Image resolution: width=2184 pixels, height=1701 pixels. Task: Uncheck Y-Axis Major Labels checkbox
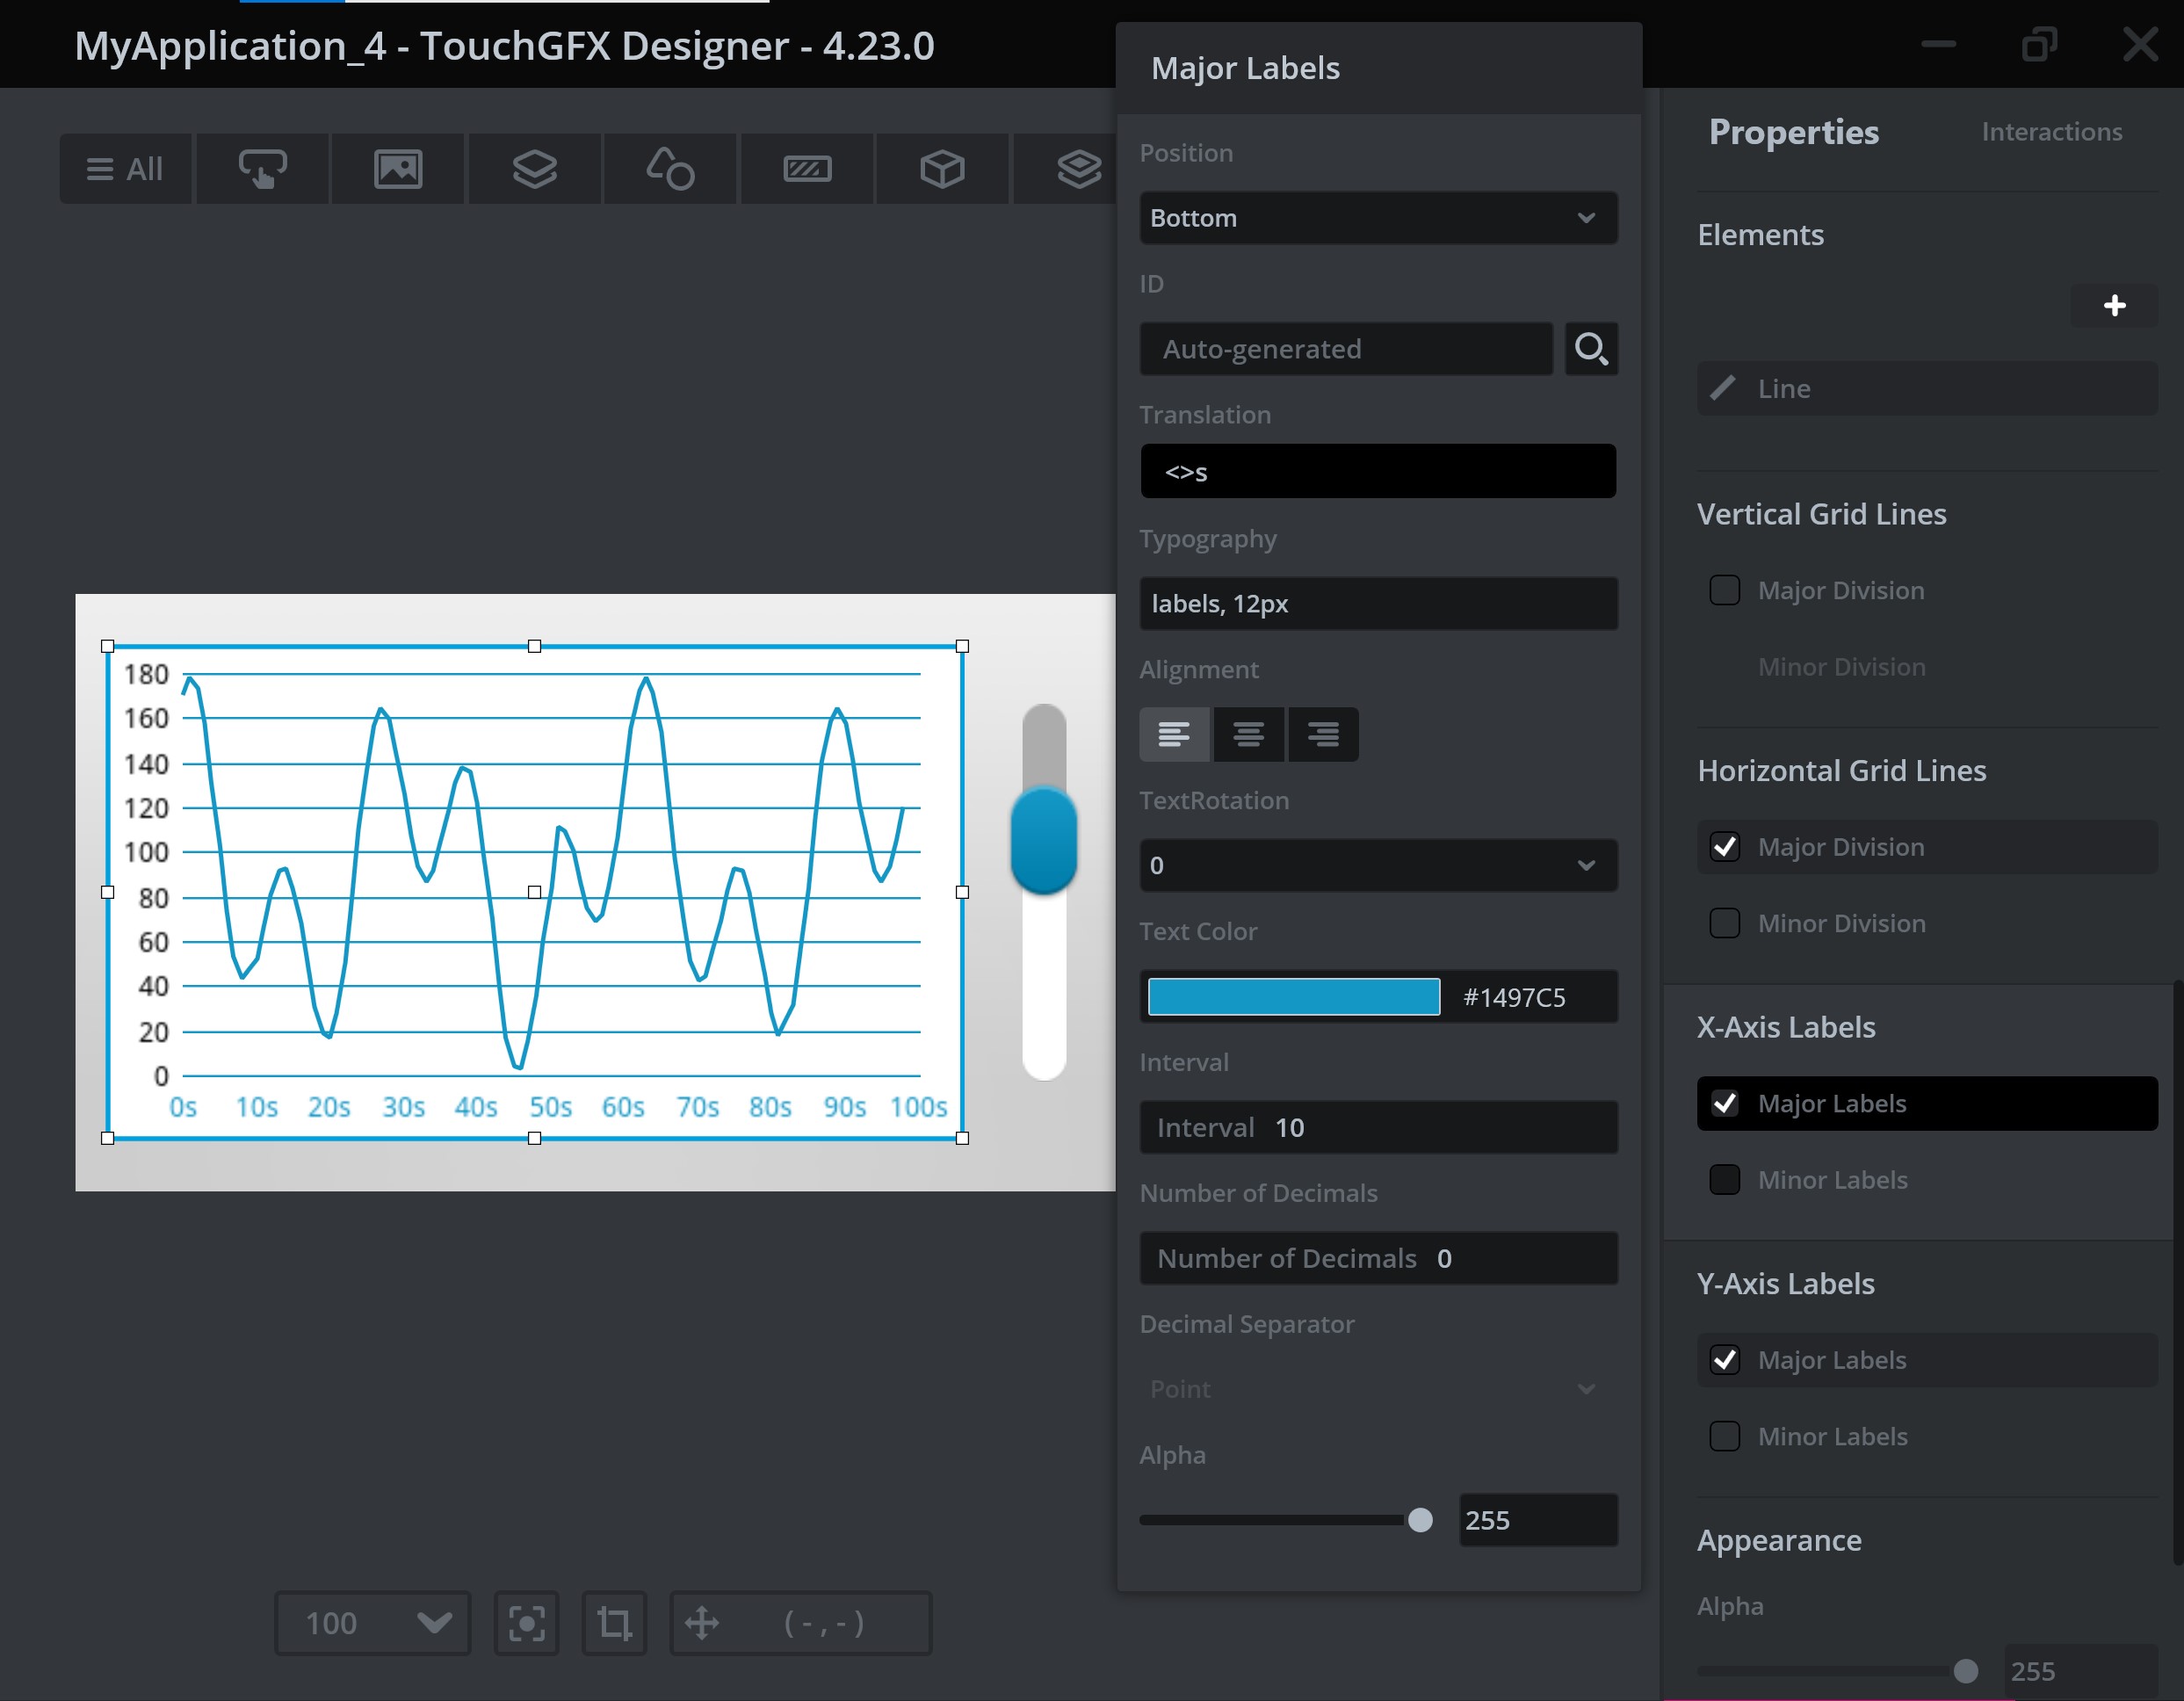point(1724,1360)
